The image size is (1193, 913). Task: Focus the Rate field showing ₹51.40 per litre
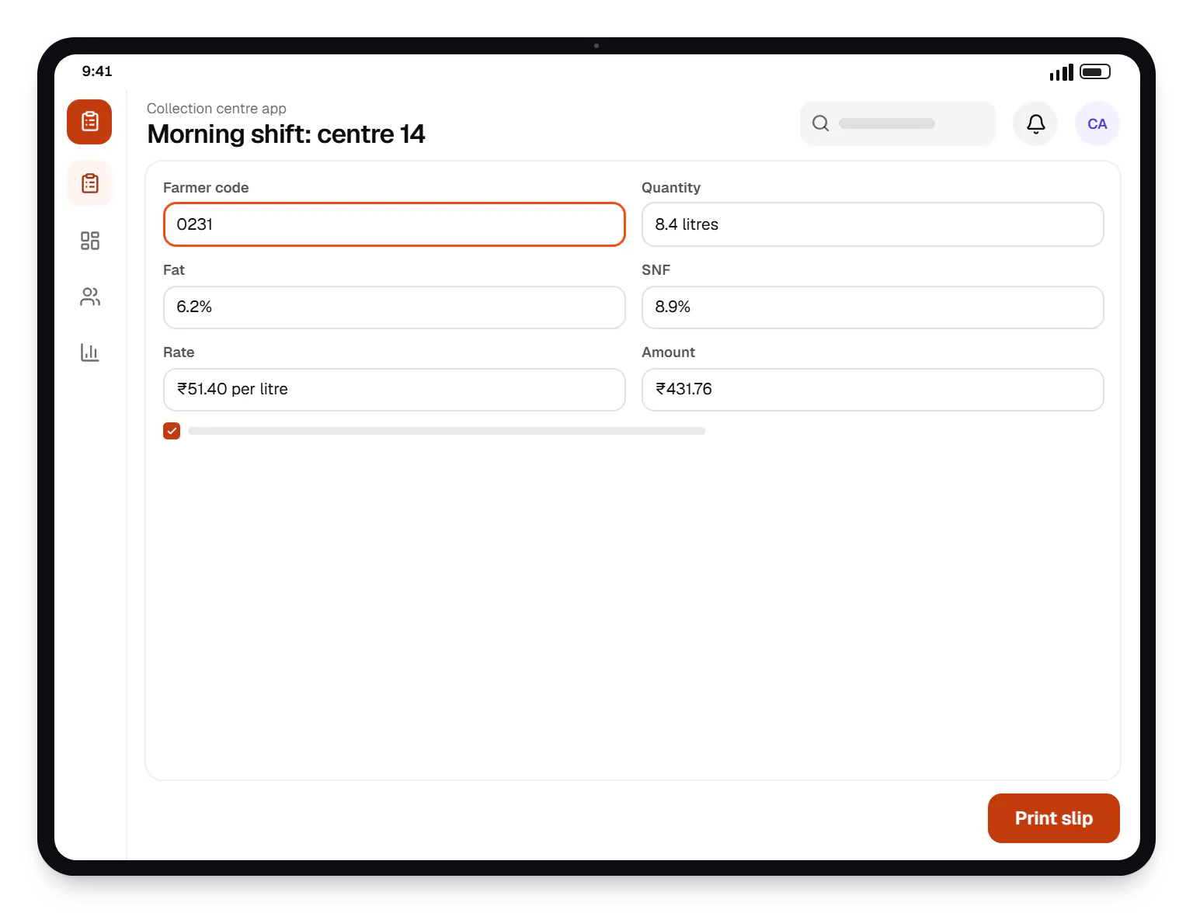pos(395,390)
